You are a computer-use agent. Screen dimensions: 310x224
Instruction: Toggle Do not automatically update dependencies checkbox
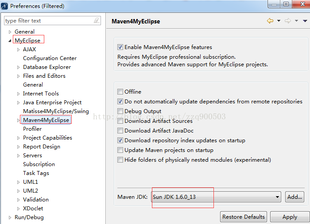click(120, 101)
